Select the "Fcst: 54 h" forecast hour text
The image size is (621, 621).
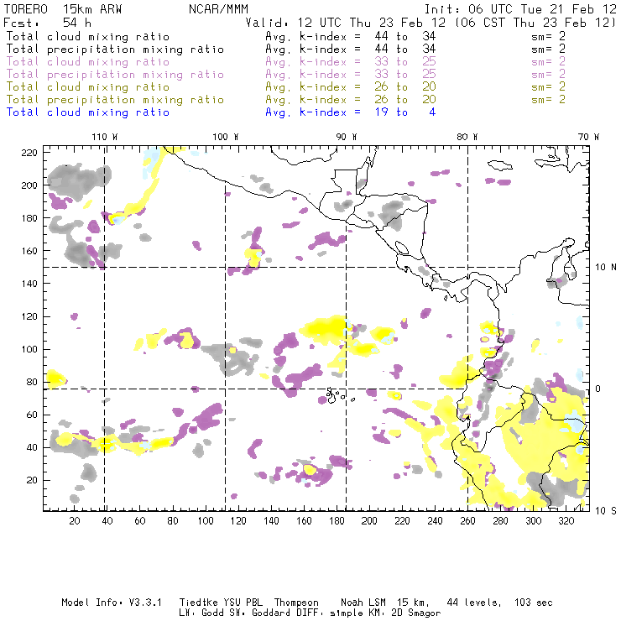coord(47,23)
